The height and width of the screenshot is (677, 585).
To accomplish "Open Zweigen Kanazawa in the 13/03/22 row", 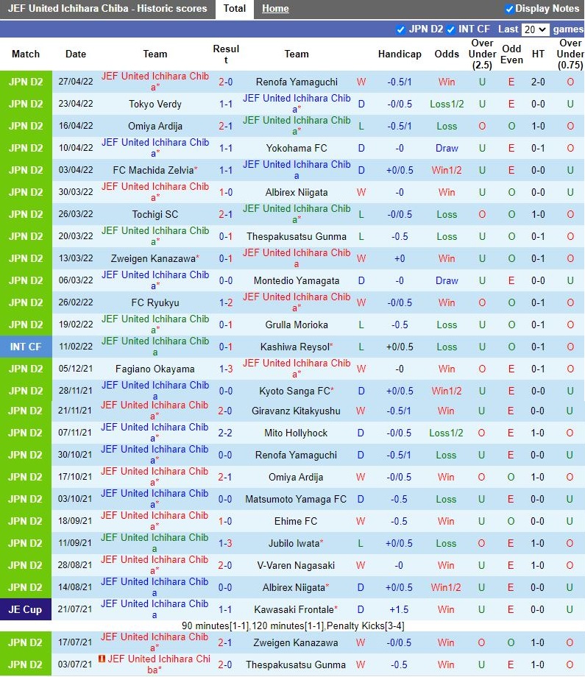I will click(153, 258).
